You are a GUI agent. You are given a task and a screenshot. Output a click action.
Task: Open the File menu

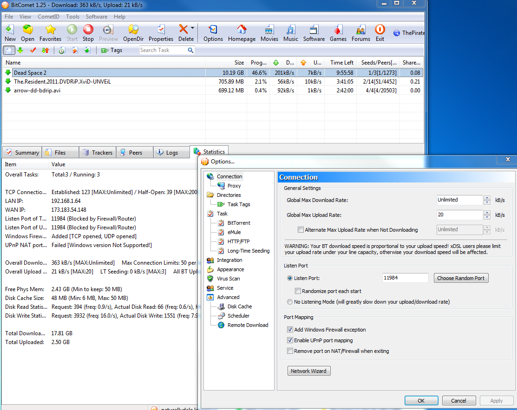coord(9,16)
